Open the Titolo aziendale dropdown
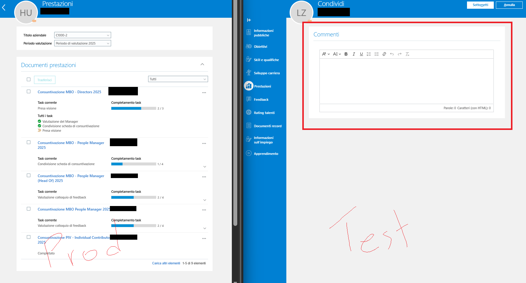526x283 pixels. tap(82, 35)
